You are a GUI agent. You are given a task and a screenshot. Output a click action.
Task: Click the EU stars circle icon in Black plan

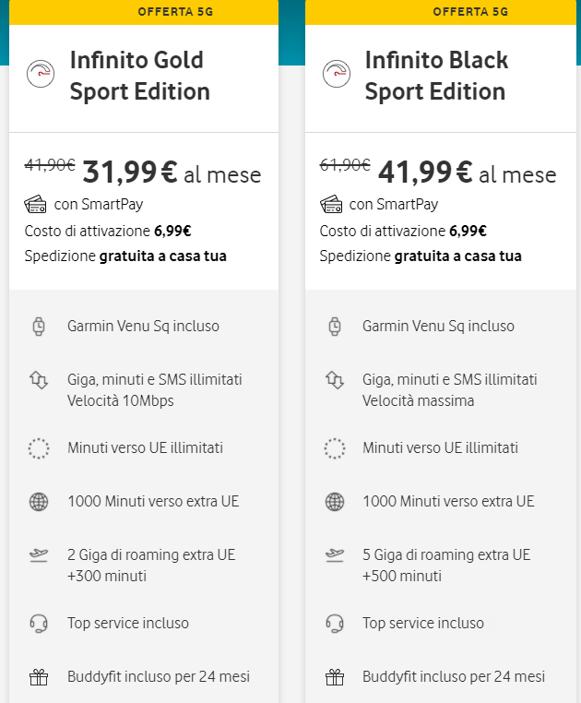334,448
